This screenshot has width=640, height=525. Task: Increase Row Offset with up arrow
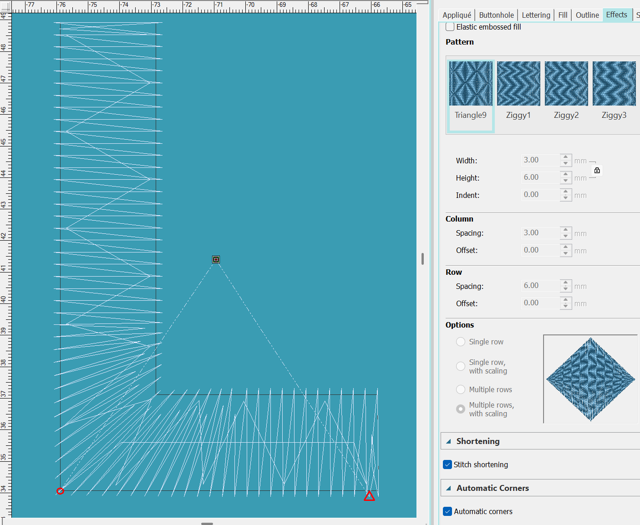pyautogui.click(x=566, y=300)
